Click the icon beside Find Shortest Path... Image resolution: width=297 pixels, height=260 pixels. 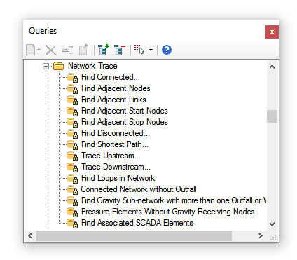(72, 145)
